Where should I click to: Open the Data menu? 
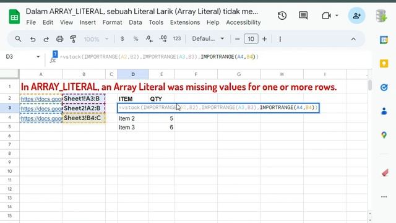136,22
